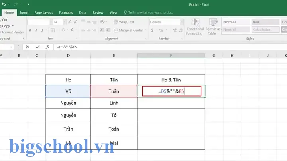Cancel the formula entry with X icon
Image resolution: width=287 pixels, height=161 pixels.
(28, 47)
